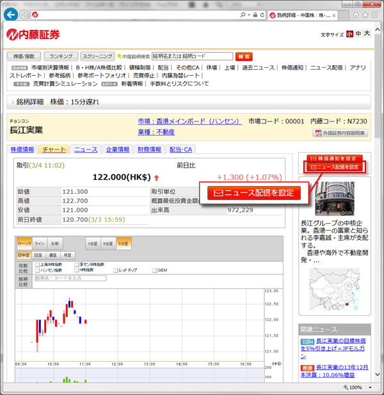Screen dimensions: 384x395
Task: Open the 100% zoom level dropdown
Action: (x=370, y=387)
